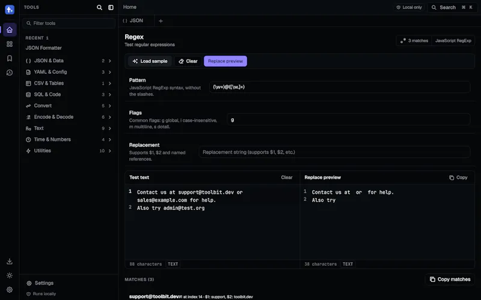The image size is (481, 300).
Task: Click the Time & Numbers clock icon
Action: click(x=28, y=140)
